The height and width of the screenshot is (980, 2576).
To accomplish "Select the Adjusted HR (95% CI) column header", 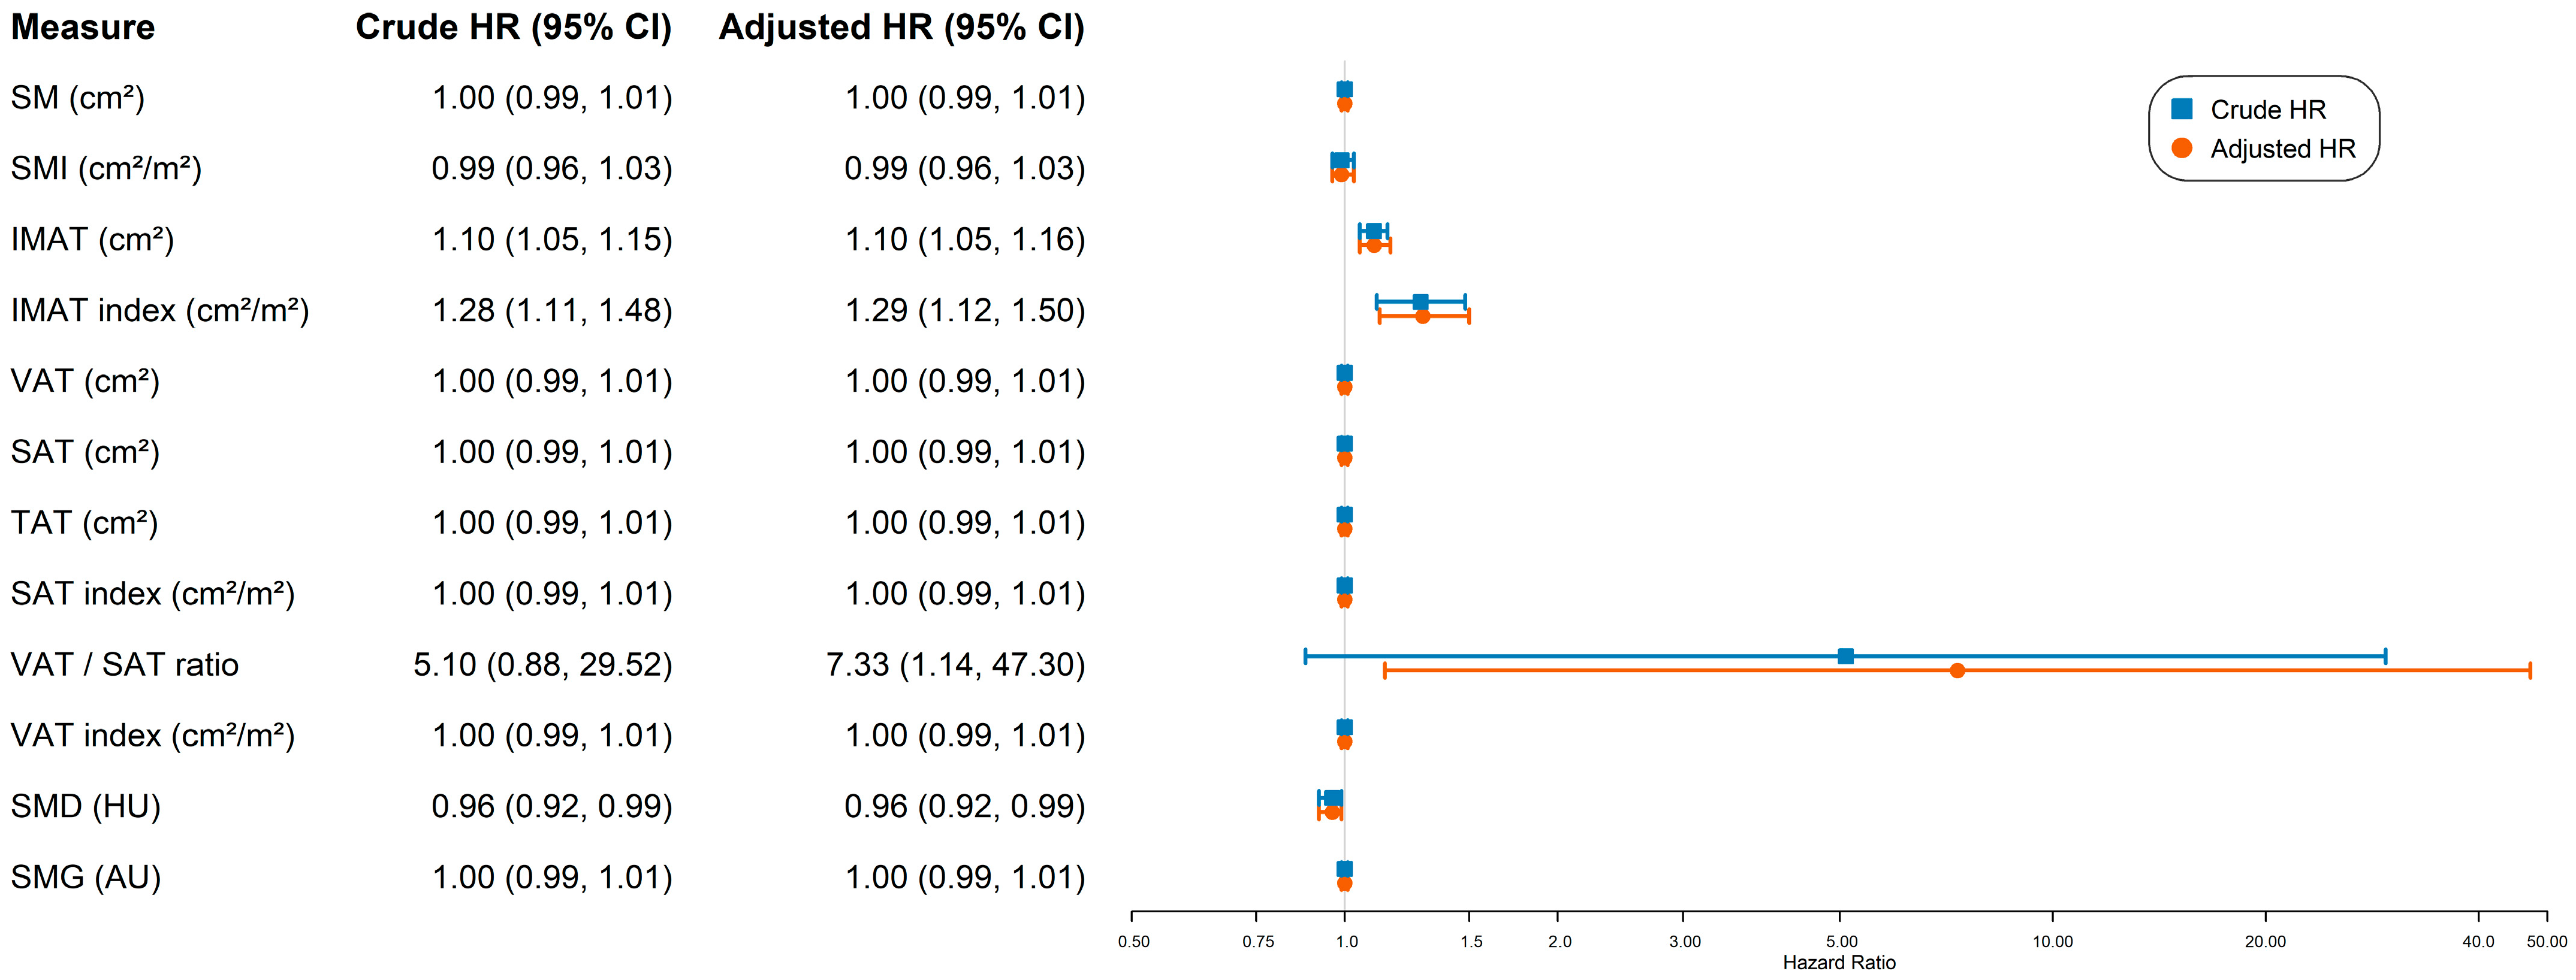I will pyautogui.click(x=901, y=27).
